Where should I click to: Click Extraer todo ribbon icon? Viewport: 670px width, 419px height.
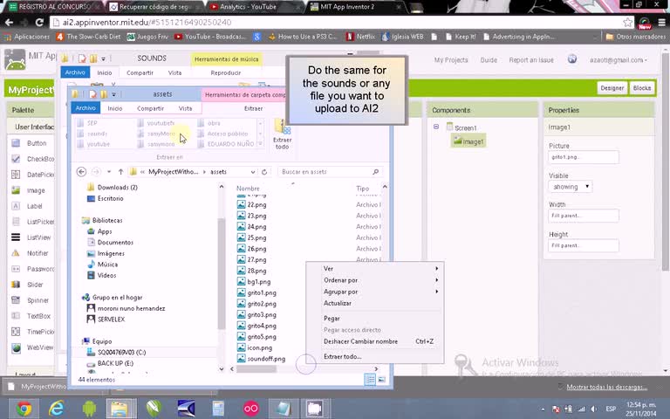[282, 134]
